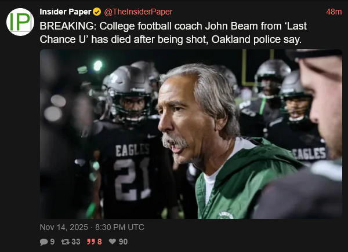Image resolution: width=348 pixels, height=252 pixels.
Task: Click the reply speech bubble icon
Action: [x=43, y=242]
